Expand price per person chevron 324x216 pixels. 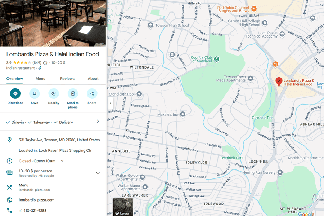[98, 173]
